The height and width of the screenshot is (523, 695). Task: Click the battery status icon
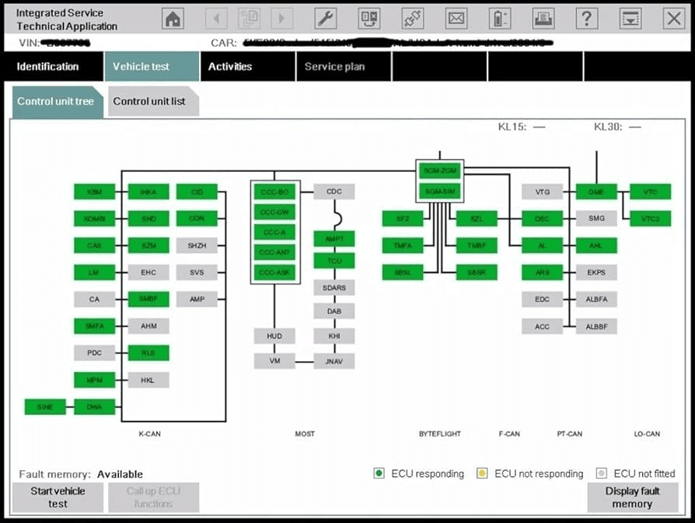[x=500, y=18]
